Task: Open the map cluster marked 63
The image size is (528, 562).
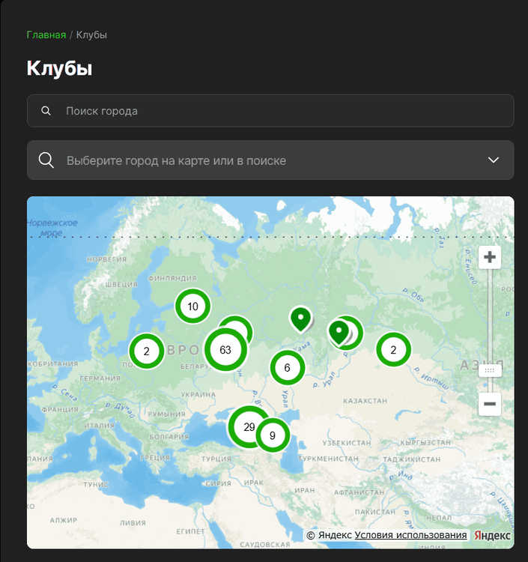Action: pyautogui.click(x=225, y=350)
